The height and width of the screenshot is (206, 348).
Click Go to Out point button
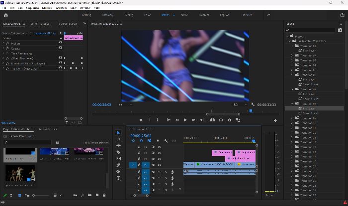tap(202, 120)
